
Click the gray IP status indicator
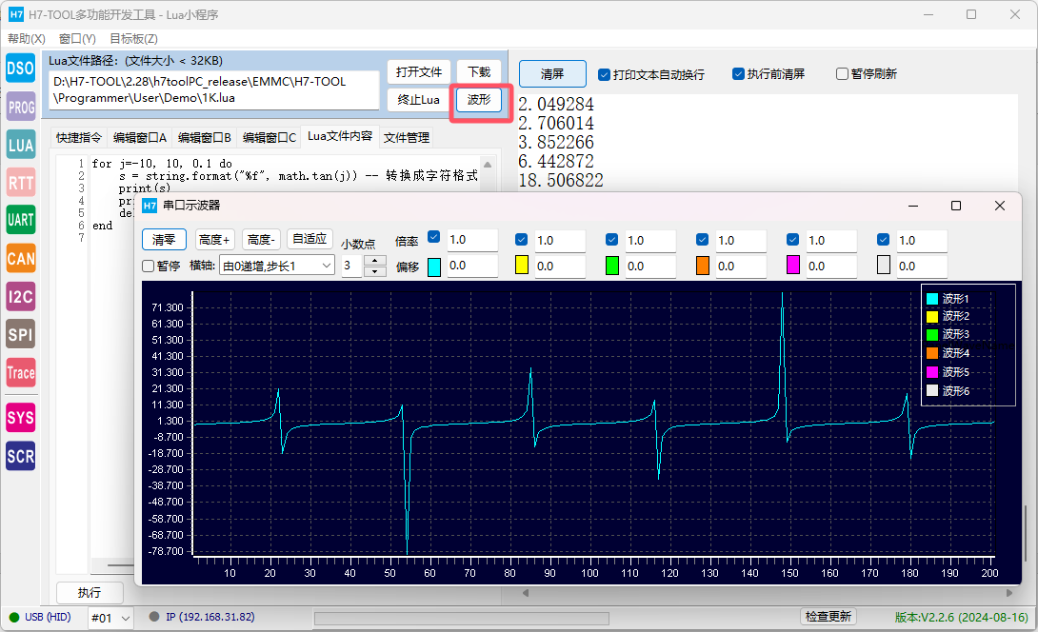154,617
